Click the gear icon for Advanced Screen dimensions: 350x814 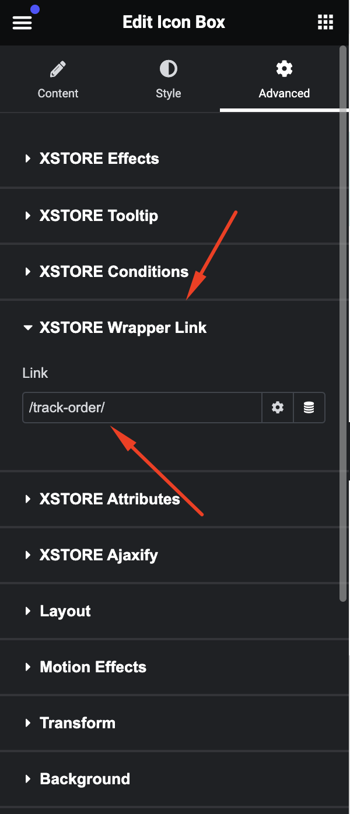point(284,69)
